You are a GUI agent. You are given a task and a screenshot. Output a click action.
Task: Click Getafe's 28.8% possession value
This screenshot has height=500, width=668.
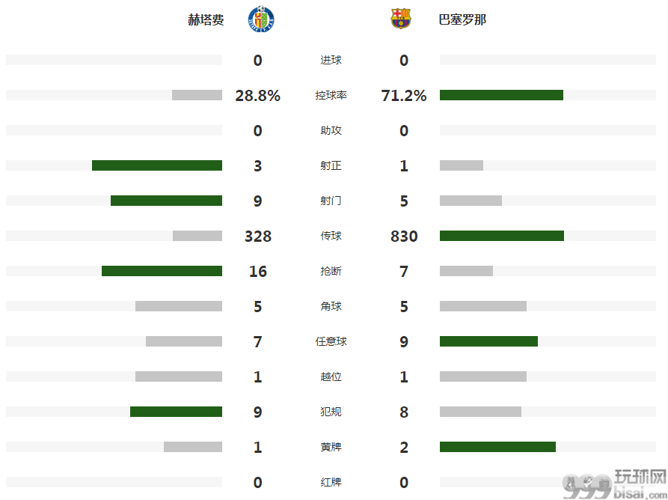[x=258, y=96]
